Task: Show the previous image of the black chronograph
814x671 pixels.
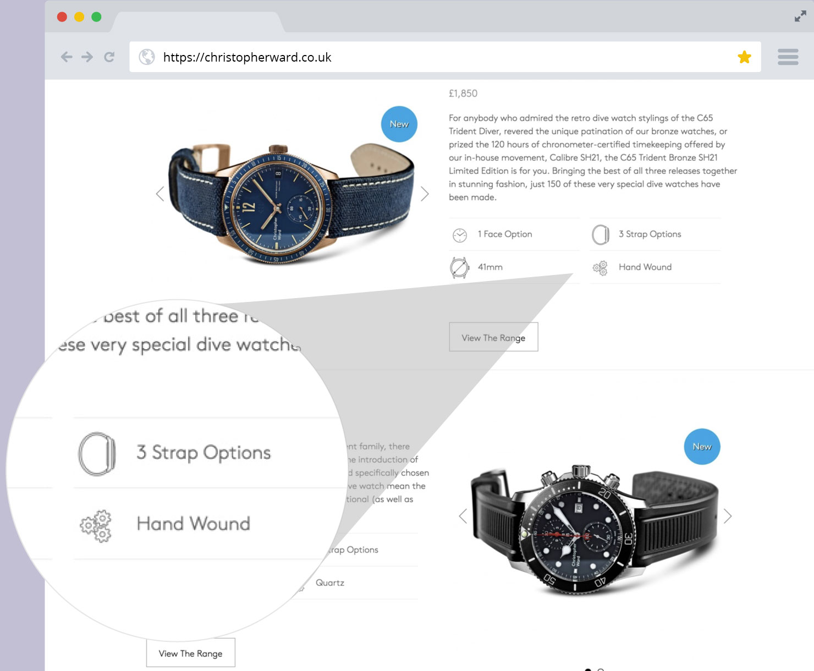Action: coord(463,516)
